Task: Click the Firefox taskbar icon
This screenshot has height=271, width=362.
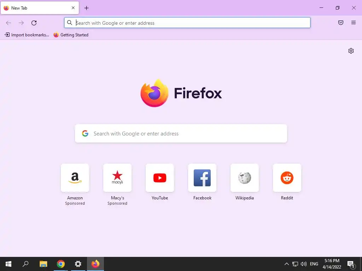Action: [x=95, y=264]
